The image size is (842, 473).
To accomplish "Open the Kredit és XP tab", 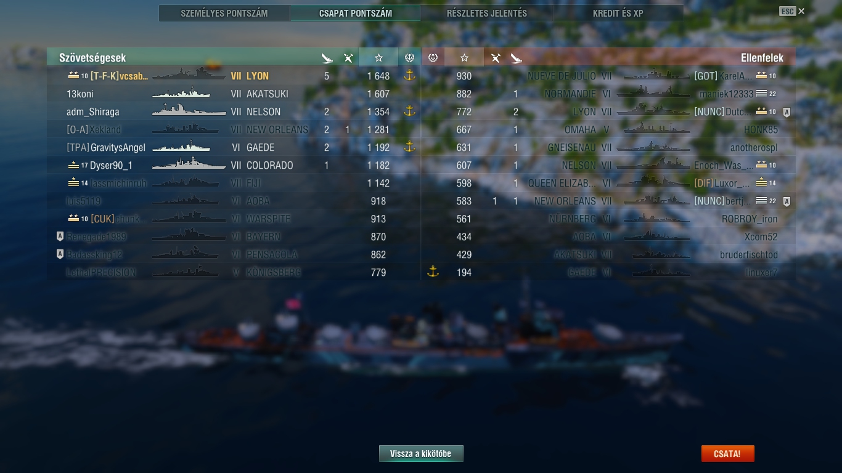I will (x=618, y=13).
